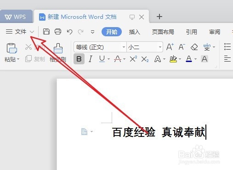This screenshot has height=170, width=233.
Task: Click the 粘贴 paste icon
Action: (12, 48)
